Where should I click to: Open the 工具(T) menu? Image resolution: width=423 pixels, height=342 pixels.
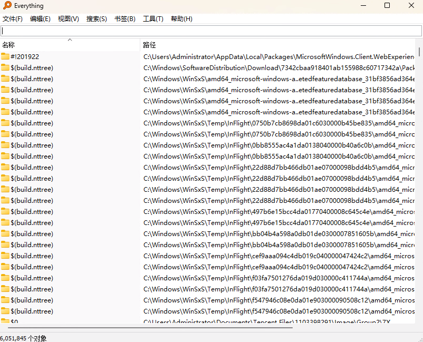(153, 19)
